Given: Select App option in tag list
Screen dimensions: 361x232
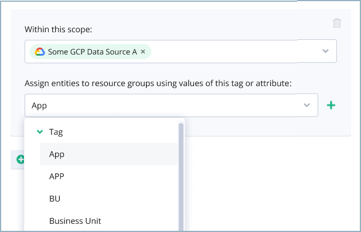Looking at the screenshot, I should 108,154.
